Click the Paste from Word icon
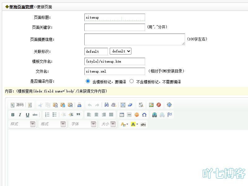 [70, 105]
